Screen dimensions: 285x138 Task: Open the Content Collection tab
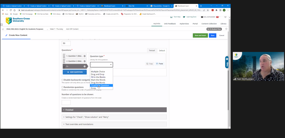point(209,24)
